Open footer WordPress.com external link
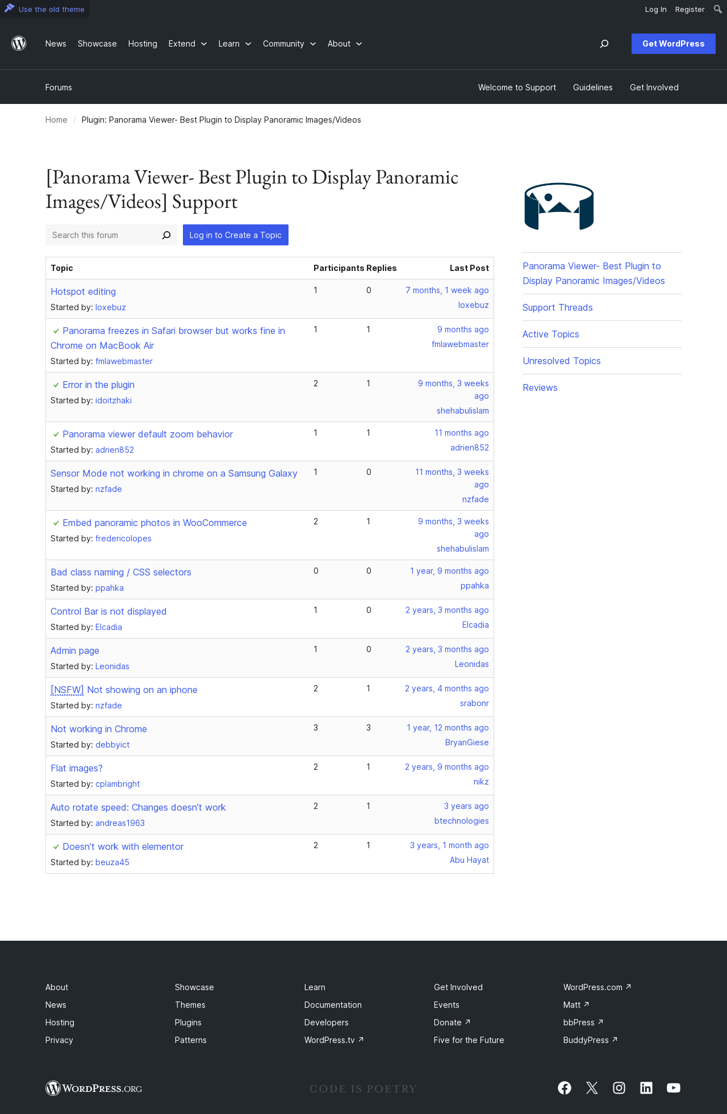This screenshot has height=1114, width=727. click(597, 987)
